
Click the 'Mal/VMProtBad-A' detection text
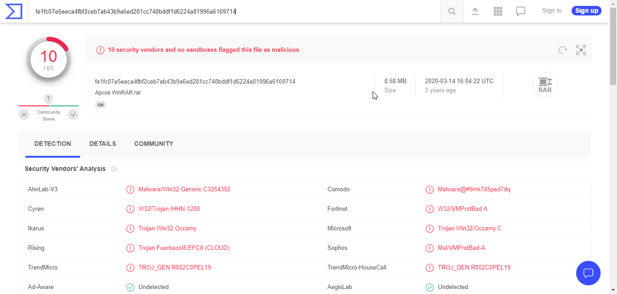click(x=462, y=248)
